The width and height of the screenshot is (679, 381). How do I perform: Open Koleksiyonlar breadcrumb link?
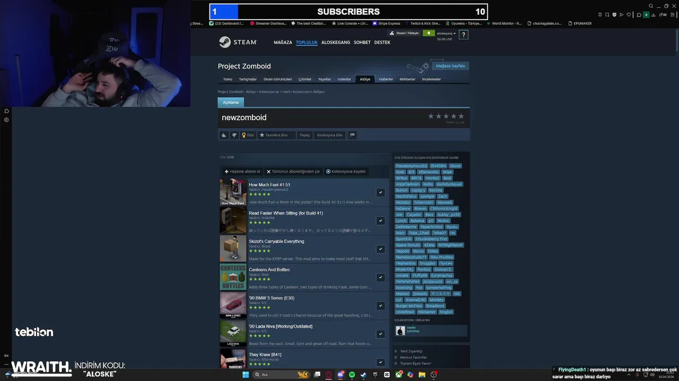coord(269,92)
